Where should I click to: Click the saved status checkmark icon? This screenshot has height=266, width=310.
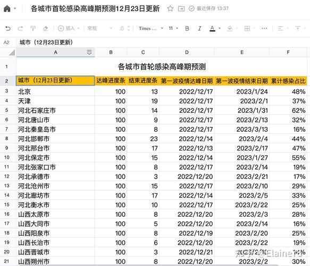[191, 9]
